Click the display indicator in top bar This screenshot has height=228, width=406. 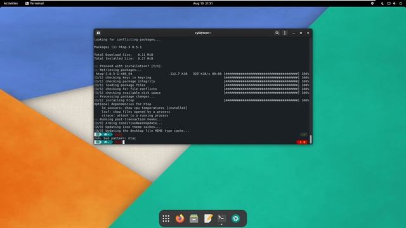(x=389, y=3)
